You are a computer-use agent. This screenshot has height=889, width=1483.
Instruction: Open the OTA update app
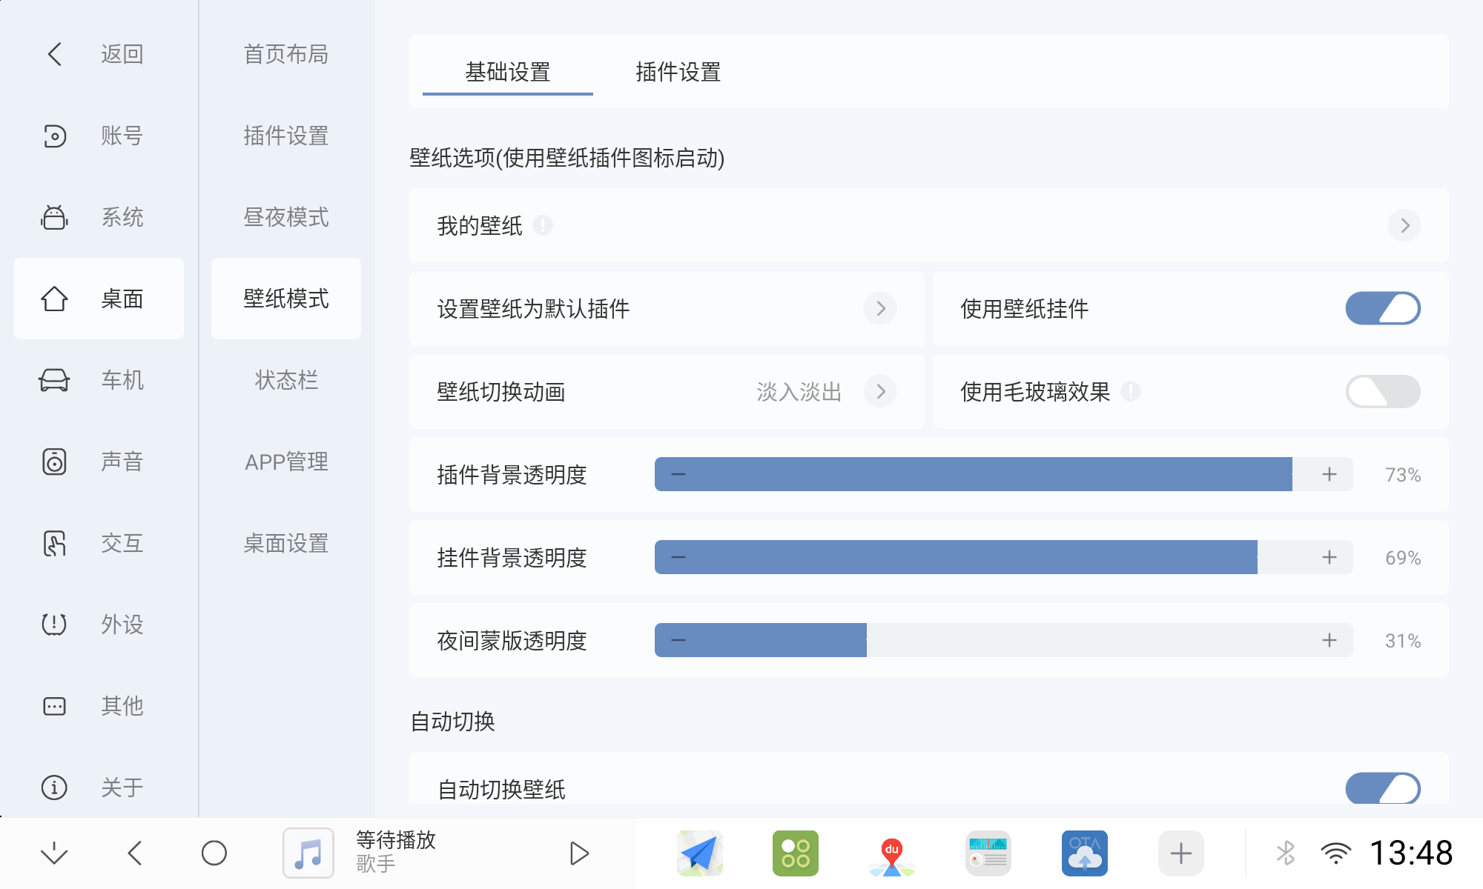tap(1085, 853)
